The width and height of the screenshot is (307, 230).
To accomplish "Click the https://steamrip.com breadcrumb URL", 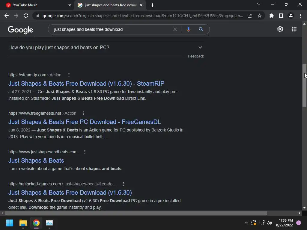I will [x=27, y=75].
